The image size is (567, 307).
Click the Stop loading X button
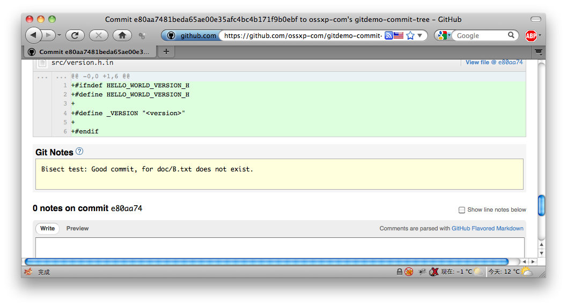coord(98,35)
